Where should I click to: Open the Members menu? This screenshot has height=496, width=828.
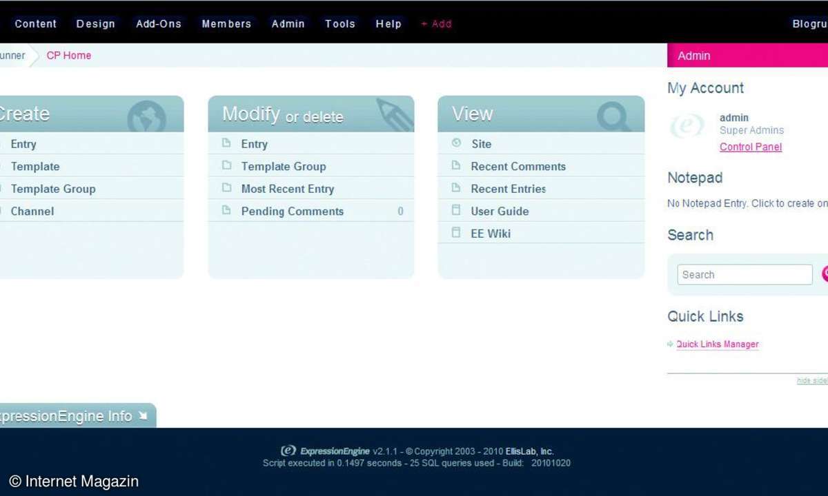pos(226,23)
